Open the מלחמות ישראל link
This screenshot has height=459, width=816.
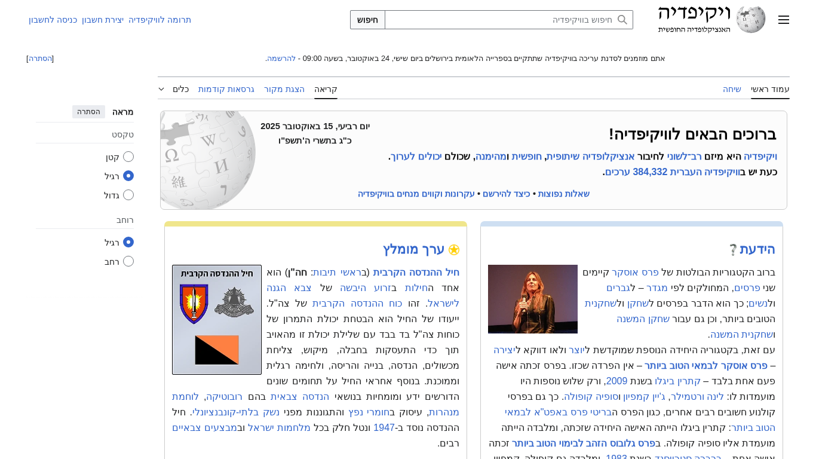(x=279, y=428)
